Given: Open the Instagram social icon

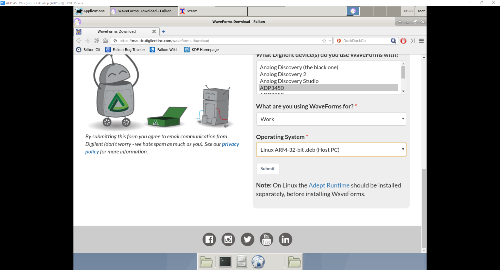Looking at the screenshot, I should coord(228,239).
